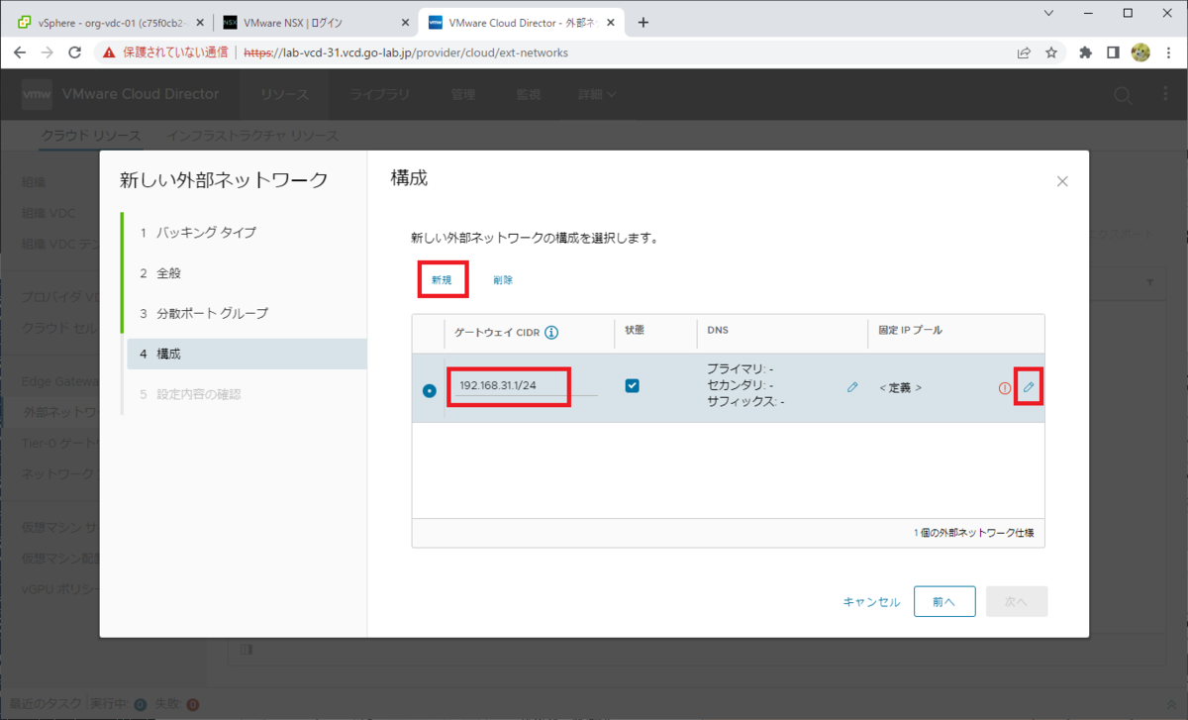The image size is (1188, 720).
Task: Click the address bar URL
Action: click(406, 52)
